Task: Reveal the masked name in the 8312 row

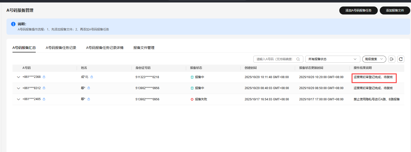Action: point(89,88)
